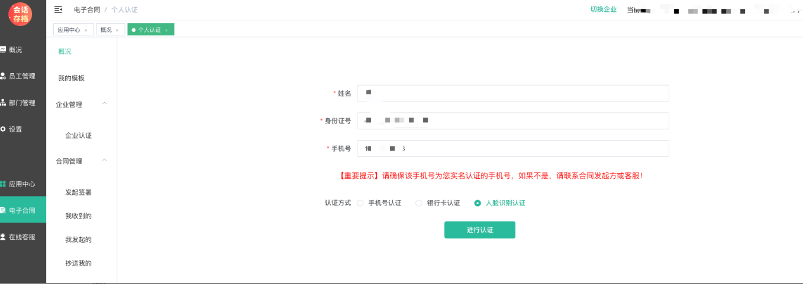803x284 pixels.
Task: Toggle the sidebar collapse hamburger icon
Action: (58, 9)
